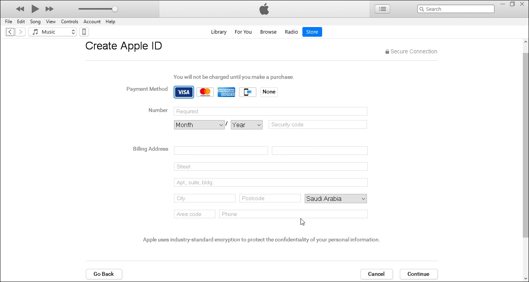
Task: Click the Rewind previous track button
Action: [20, 9]
